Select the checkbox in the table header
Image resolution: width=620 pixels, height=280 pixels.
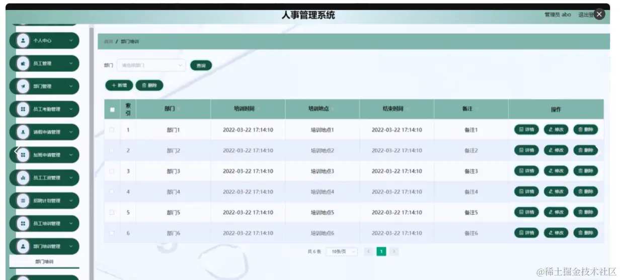click(112, 110)
